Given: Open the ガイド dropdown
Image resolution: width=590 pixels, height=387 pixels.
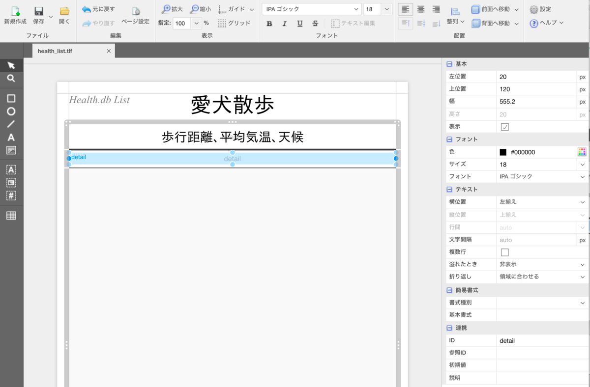Looking at the screenshot, I should click(239, 9).
